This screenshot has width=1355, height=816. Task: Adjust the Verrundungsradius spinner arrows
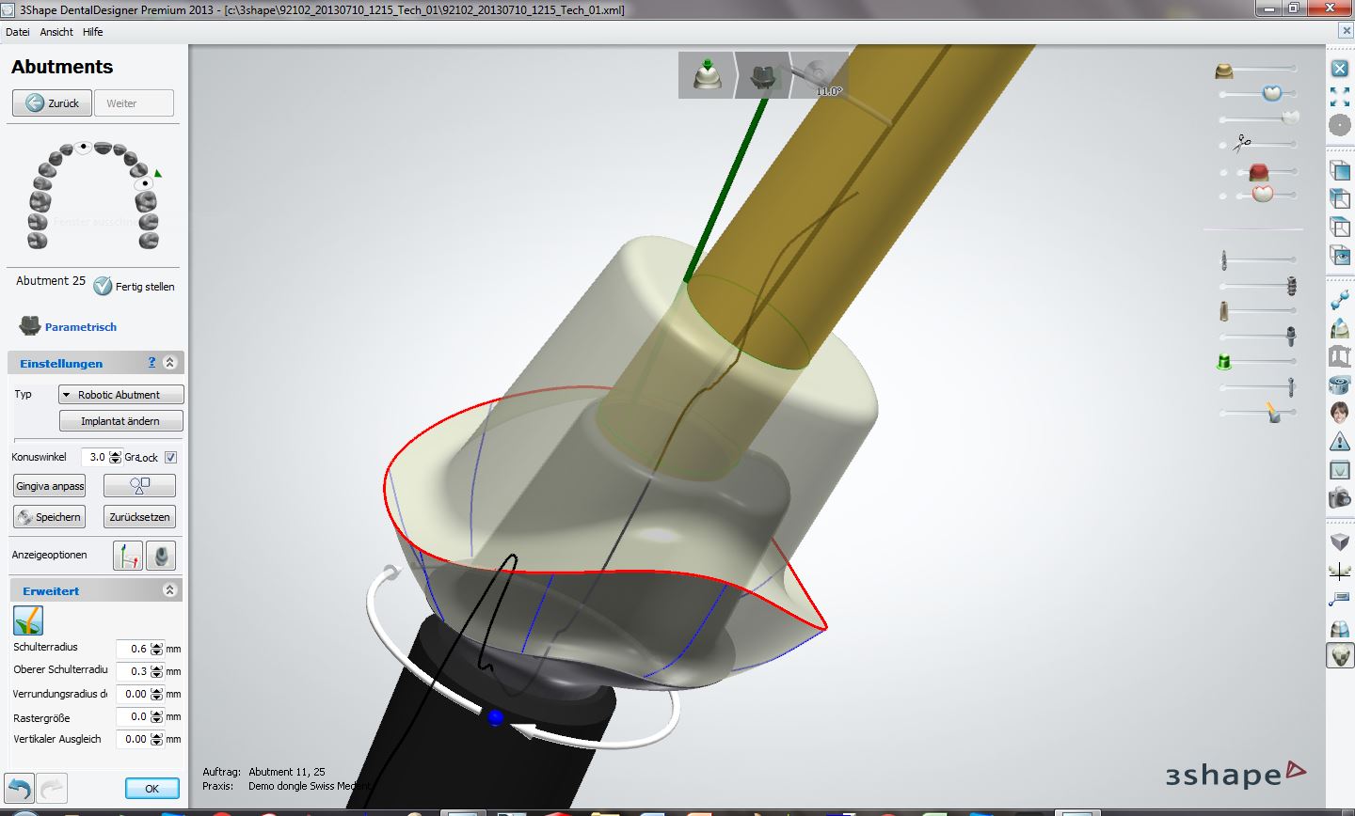point(157,694)
